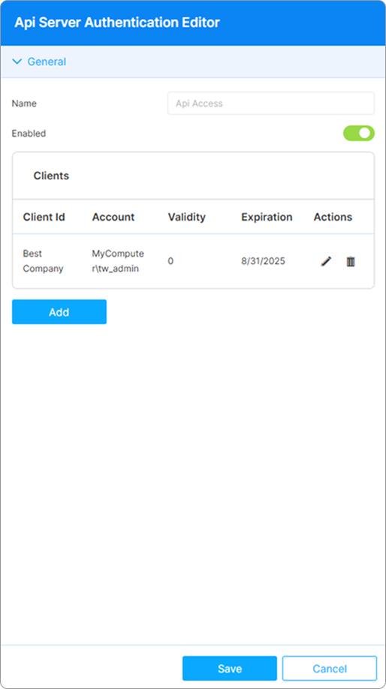Click the expiration date 8/31/2025
The height and width of the screenshot is (689, 386).
[x=263, y=261]
